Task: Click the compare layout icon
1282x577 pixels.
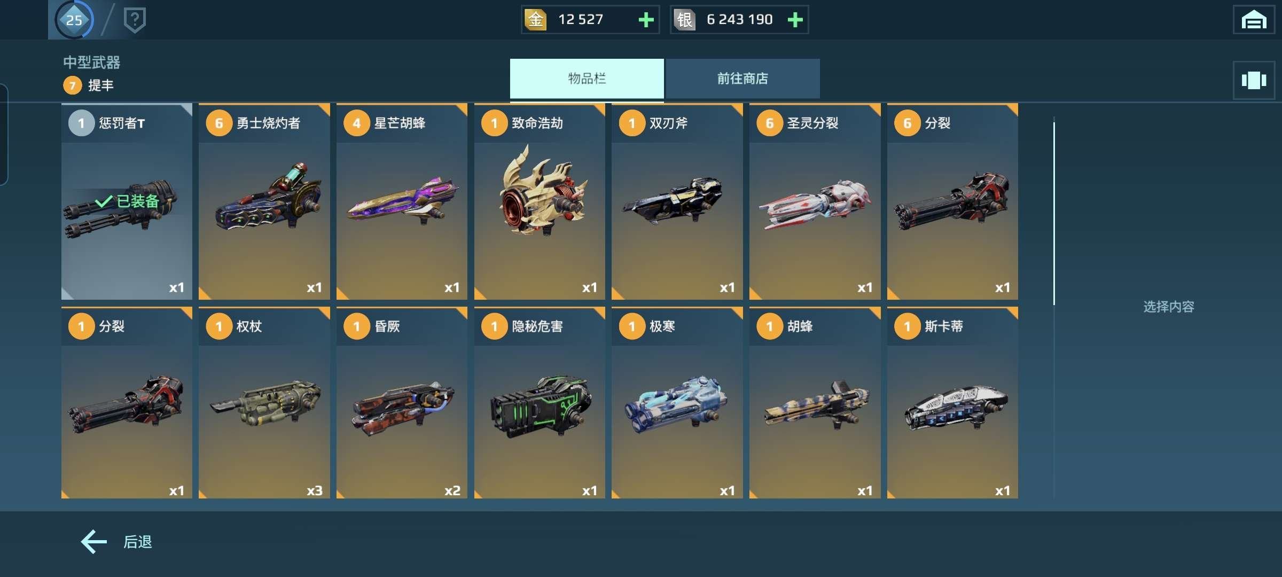Action: click(1254, 80)
